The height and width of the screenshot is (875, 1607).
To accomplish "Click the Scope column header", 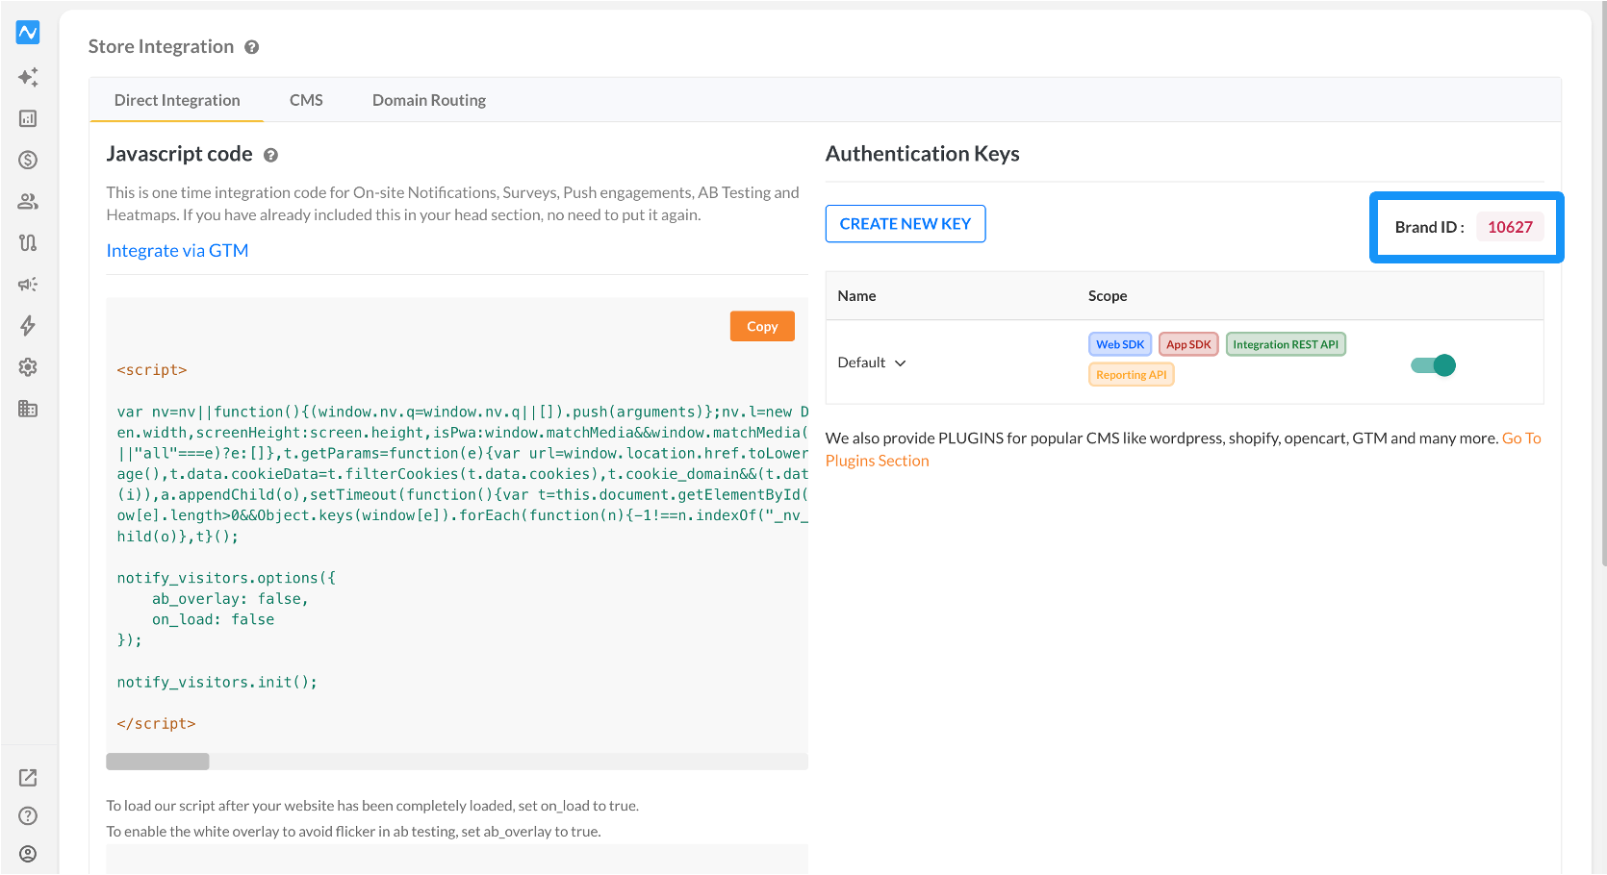I will click(x=1108, y=296).
